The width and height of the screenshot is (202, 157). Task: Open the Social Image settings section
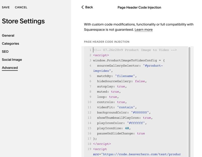coord(12,60)
